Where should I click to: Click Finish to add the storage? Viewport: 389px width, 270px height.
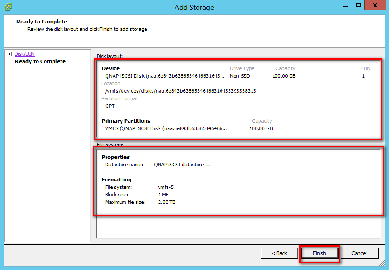click(x=320, y=253)
